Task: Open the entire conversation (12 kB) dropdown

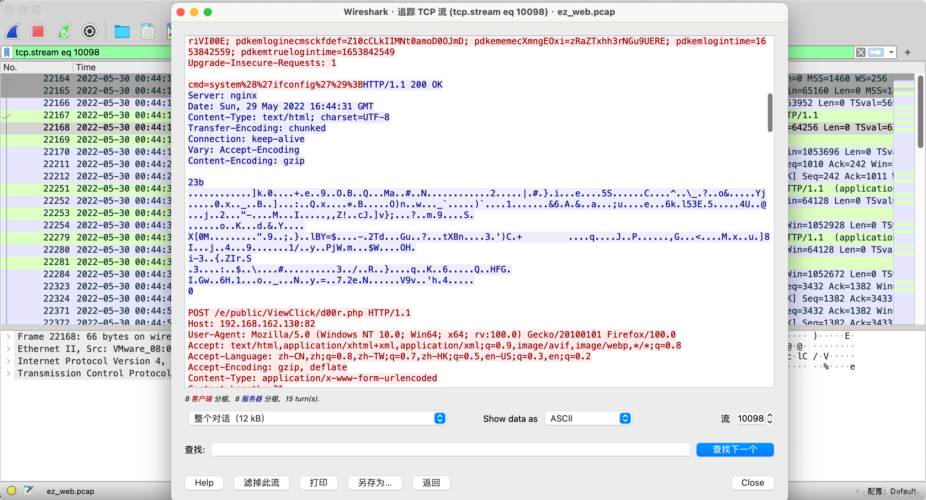Action: 317,418
